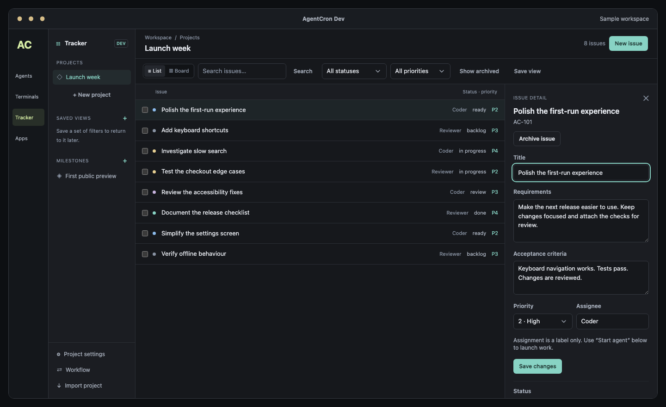Click the AC app logo
666x407 pixels.
pos(25,45)
